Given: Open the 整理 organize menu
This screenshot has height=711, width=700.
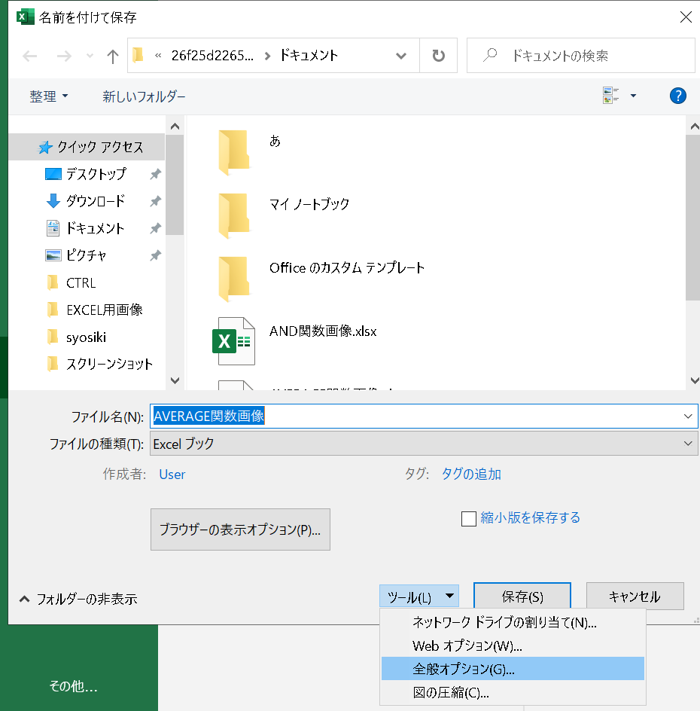Looking at the screenshot, I should (48, 96).
